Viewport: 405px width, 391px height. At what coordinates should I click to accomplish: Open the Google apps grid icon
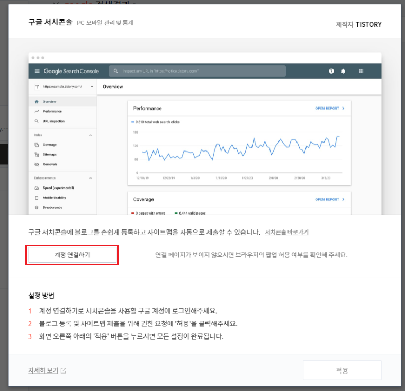(x=362, y=71)
